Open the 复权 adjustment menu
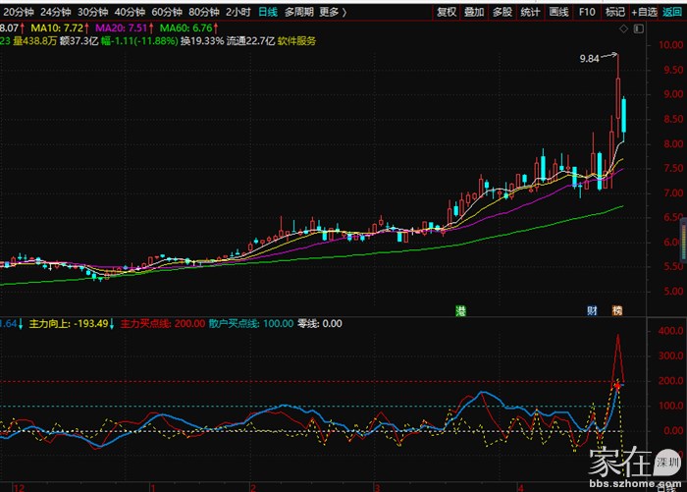Image resolution: width=687 pixels, height=492 pixels. click(x=447, y=12)
